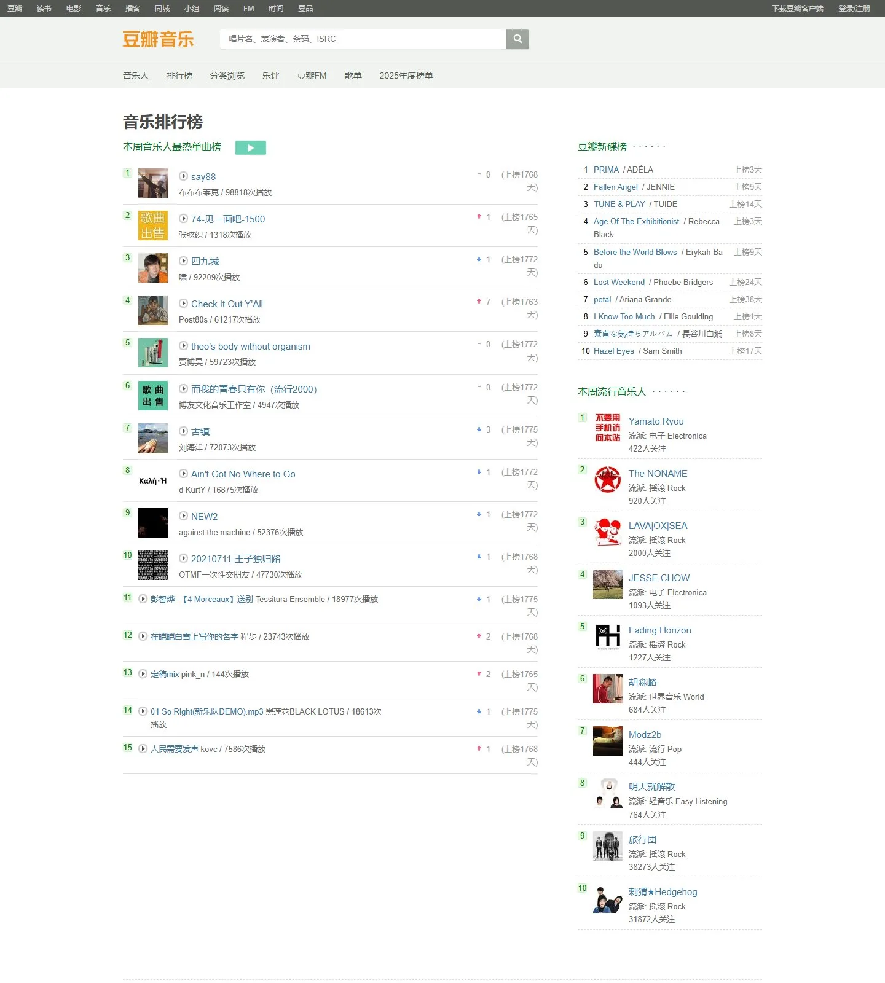This screenshot has height=983, width=885.
Task: Go to the 排行榜 tab
Action: pos(179,76)
